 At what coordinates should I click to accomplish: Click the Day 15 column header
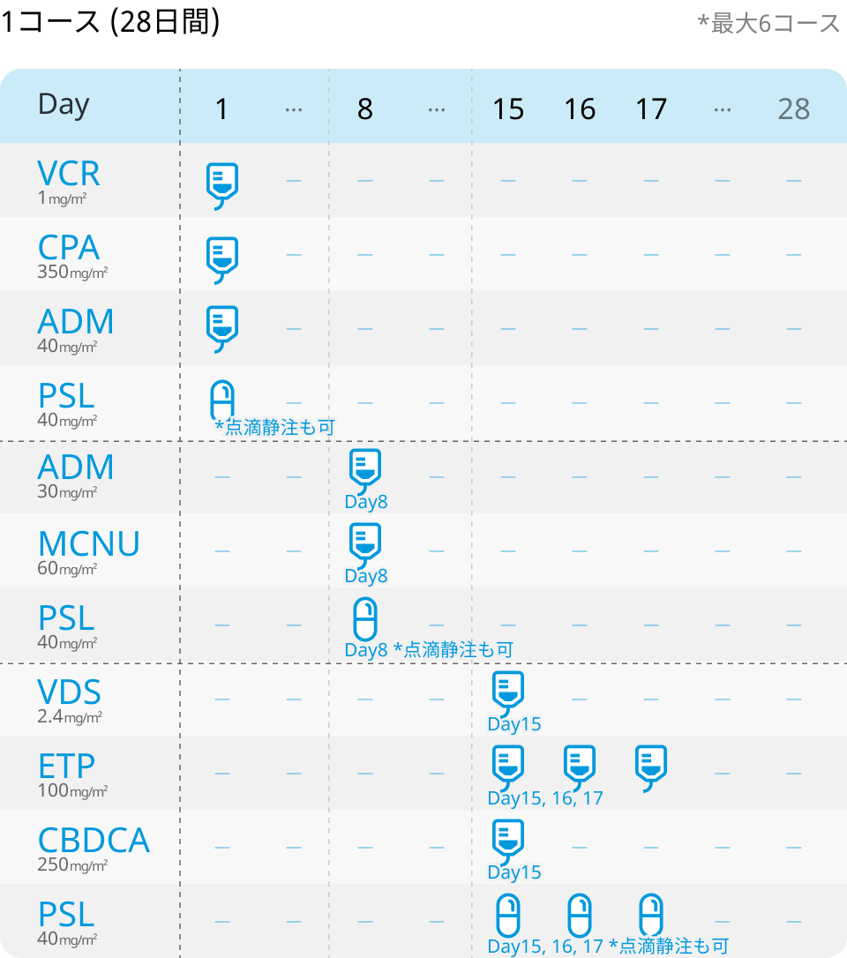pyautogui.click(x=508, y=109)
